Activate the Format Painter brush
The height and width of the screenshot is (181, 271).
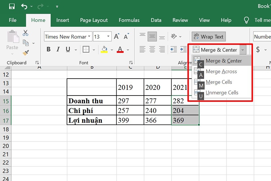(x=26, y=52)
